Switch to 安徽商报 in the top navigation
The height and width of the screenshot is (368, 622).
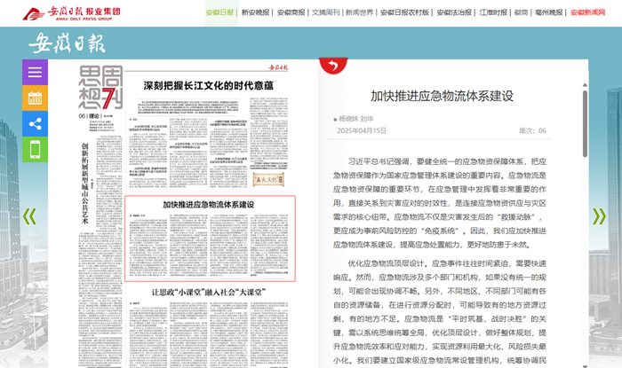pos(291,13)
